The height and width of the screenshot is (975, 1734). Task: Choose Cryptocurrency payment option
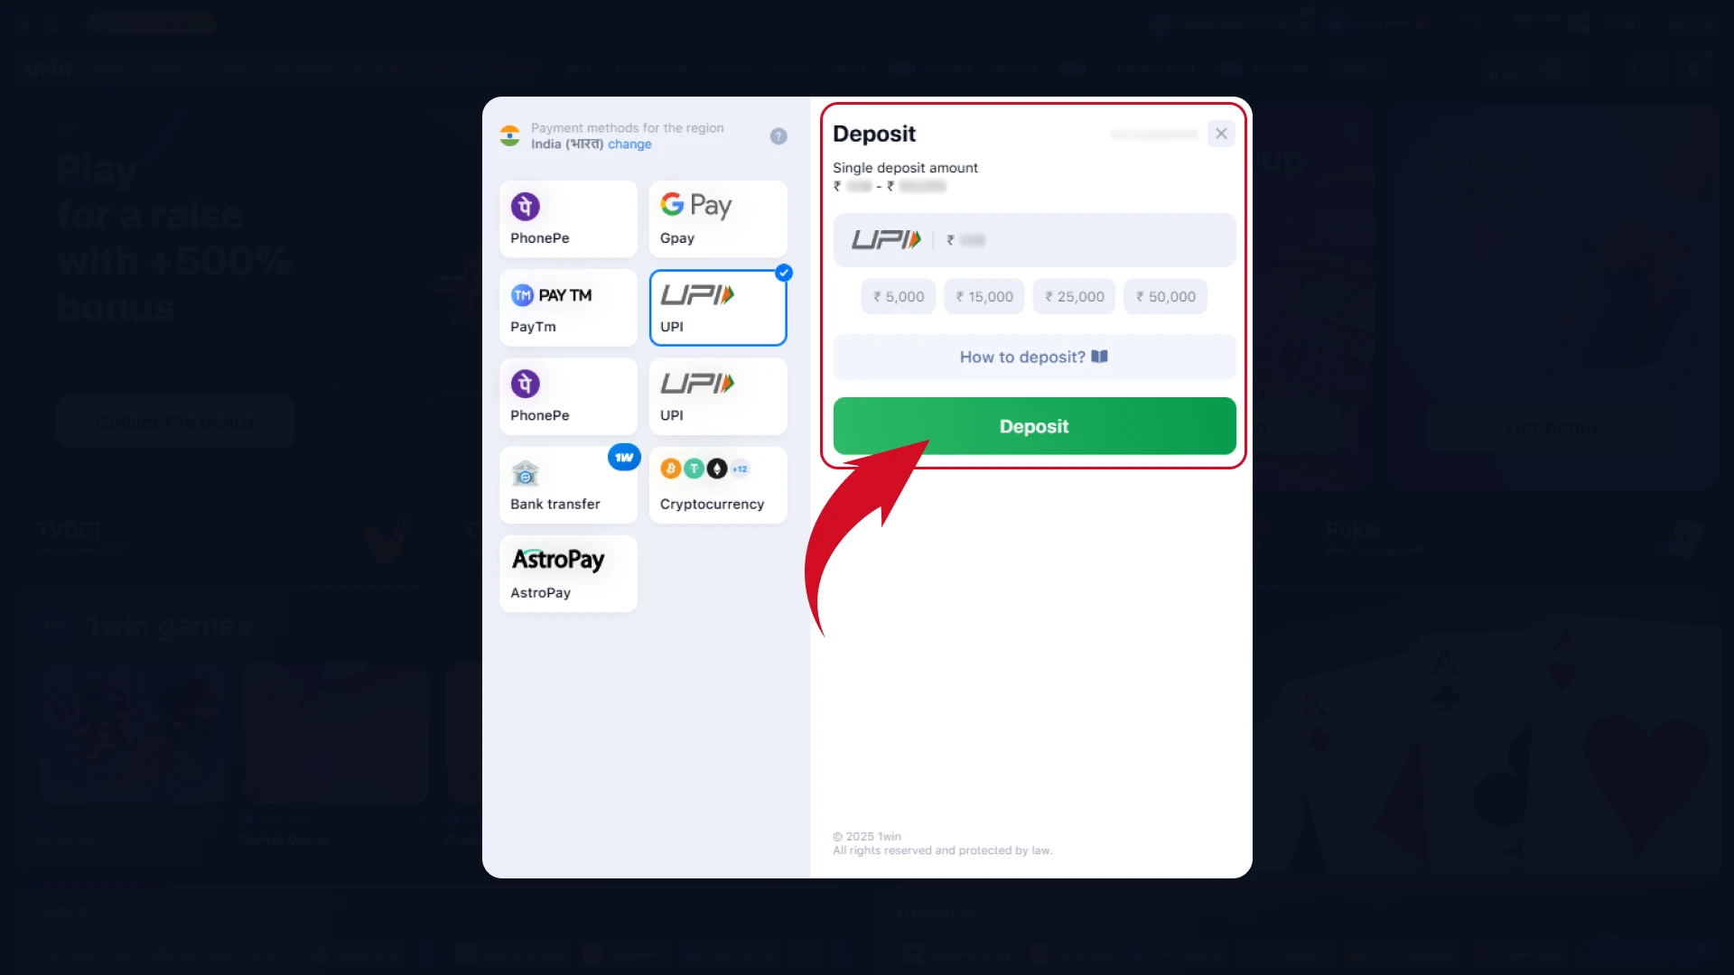click(x=718, y=485)
